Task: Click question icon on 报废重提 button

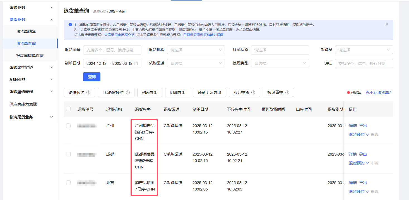Action: [x=287, y=92]
